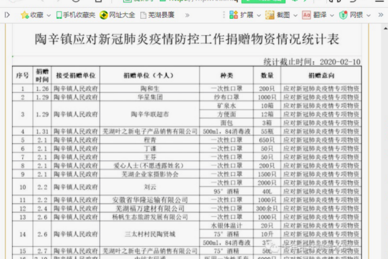The width and height of the screenshot is (388, 259).
Task: Open the 芜湖县廉 bookmark
Action: pyautogui.click(x=157, y=15)
